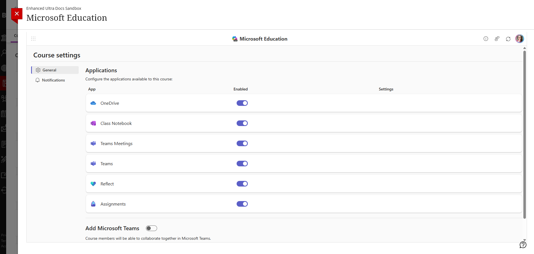Open the user profile avatar
The height and width of the screenshot is (254, 534).
click(519, 39)
